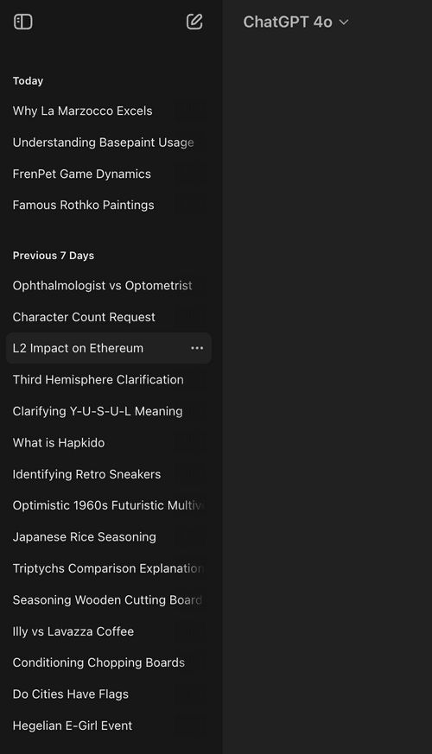Viewport: 432px width, 754px height.
Task: Click the chevron beside ChatGPT 4o
Action: click(x=344, y=22)
